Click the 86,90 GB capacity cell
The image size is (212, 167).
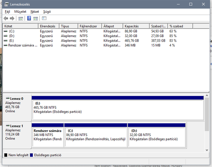[x=131, y=31]
